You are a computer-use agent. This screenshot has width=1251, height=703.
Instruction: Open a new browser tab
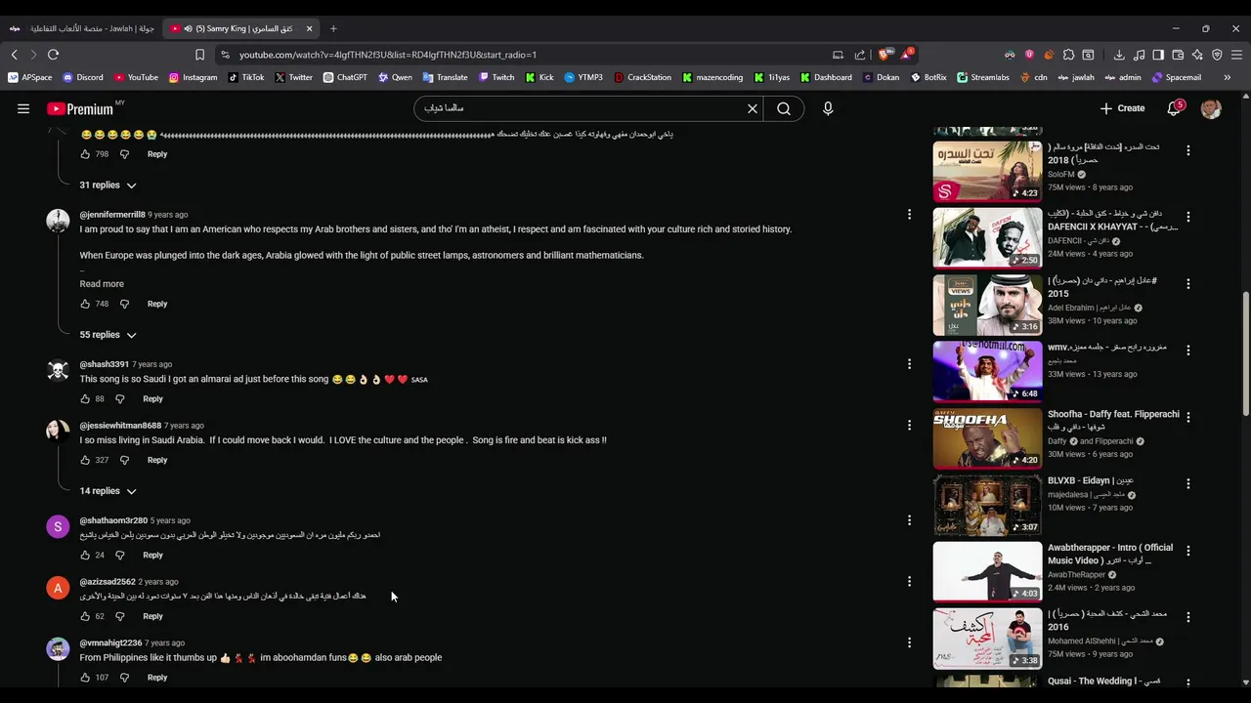pos(333,28)
